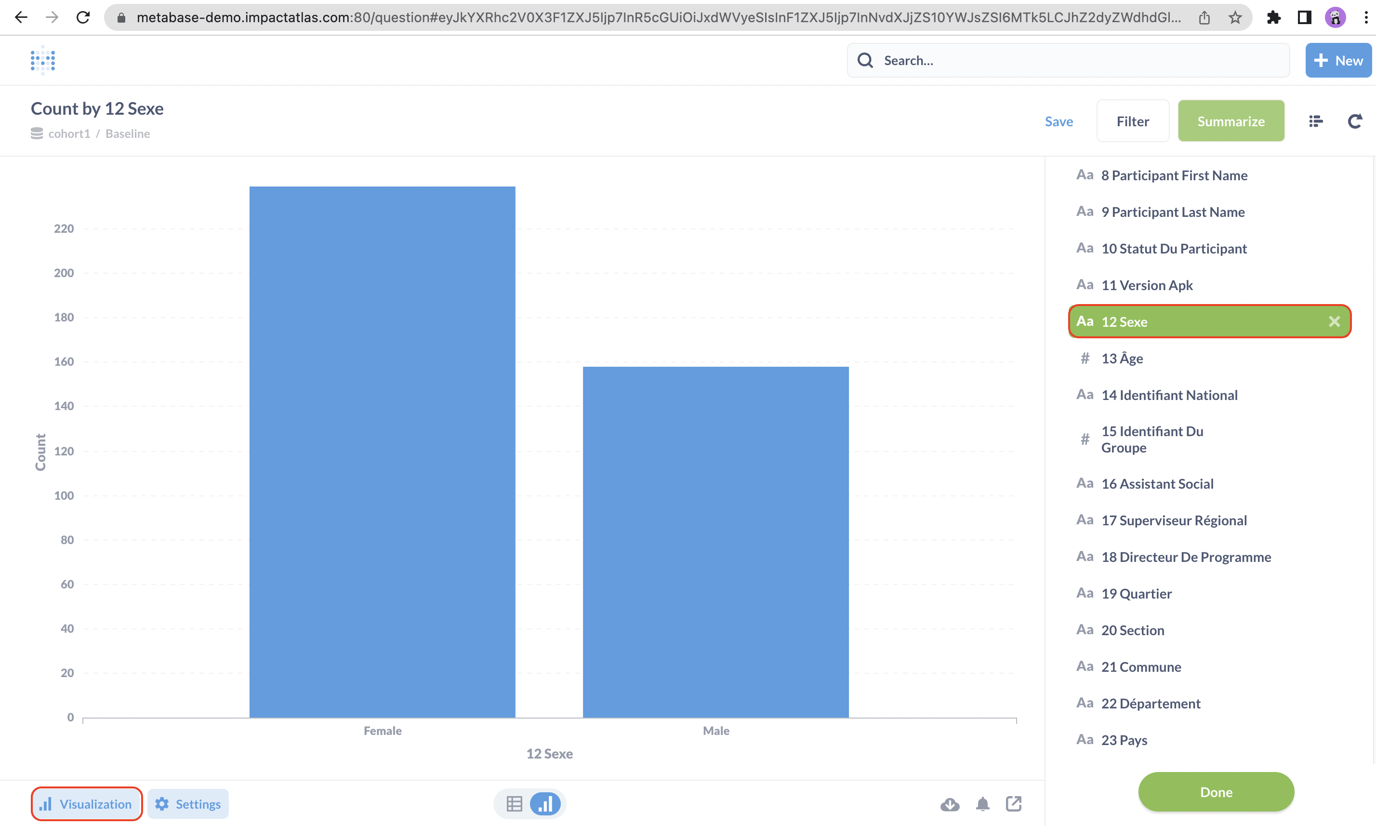Click the Female bar in chart

[382, 451]
